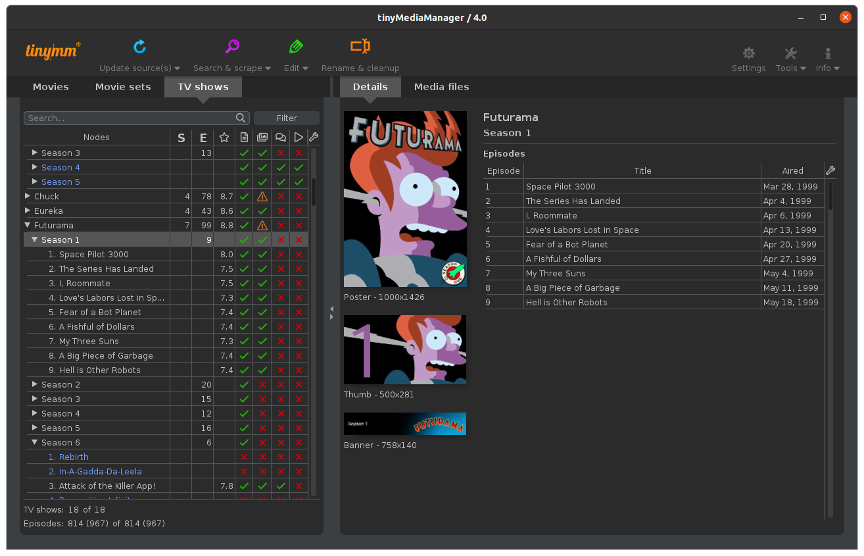Open Settings via the gear icon
Image resolution: width=864 pixels, height=556 pixels.
coord(748,54)
